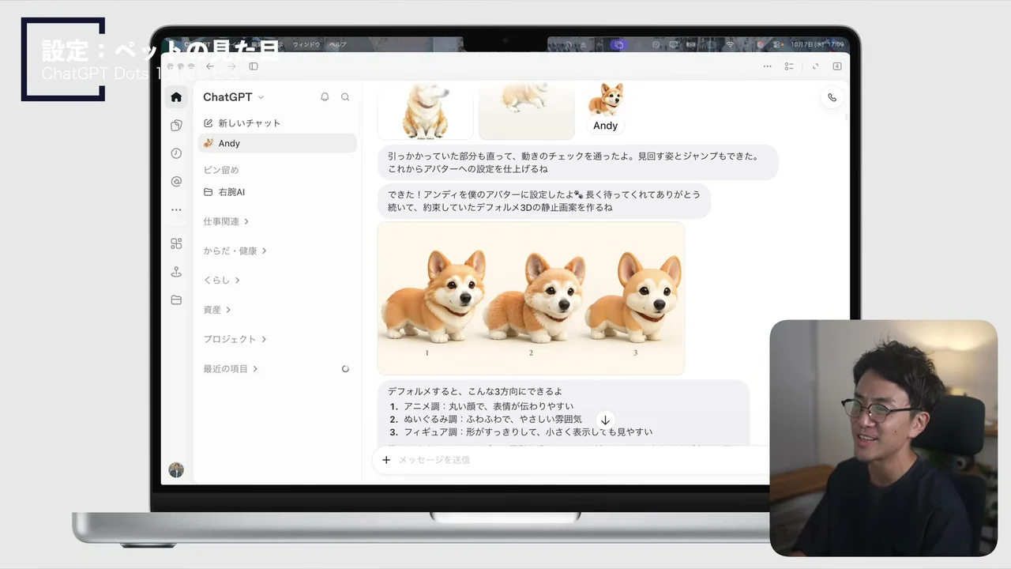Viewport: 1011px width, 569px height.
Task: Select the Andy chat in sidebar
Action: tap(277, 143)
